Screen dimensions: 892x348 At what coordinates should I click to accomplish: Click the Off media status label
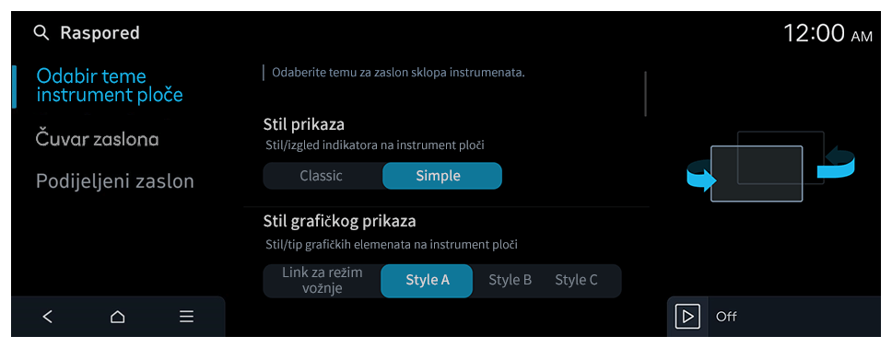[x=726, y=317]
